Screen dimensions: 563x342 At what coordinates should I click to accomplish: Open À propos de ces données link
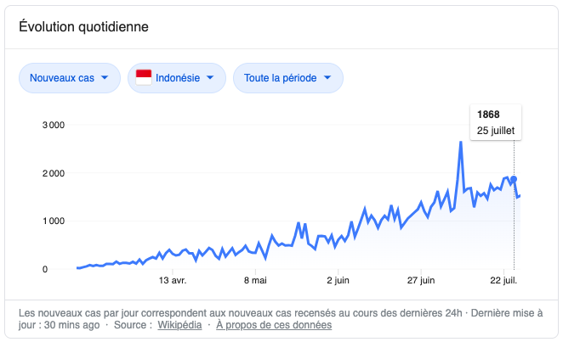[274, 324]
